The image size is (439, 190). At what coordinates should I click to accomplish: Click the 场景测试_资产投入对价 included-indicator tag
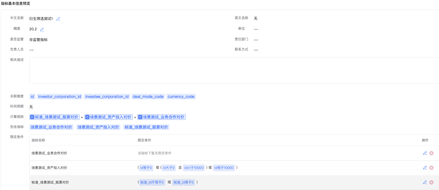click(x=98, y=127)
